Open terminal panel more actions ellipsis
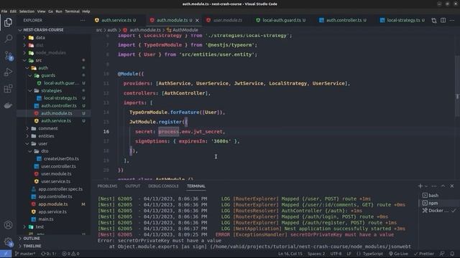This screenshot has width=460, height=258. click(x=434, y=186)
